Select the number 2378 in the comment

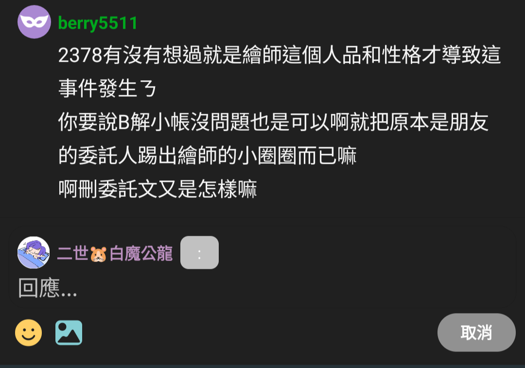click(80, 55)
